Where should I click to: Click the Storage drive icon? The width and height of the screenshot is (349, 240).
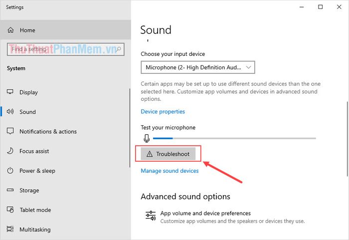click(x=10, y=190)
